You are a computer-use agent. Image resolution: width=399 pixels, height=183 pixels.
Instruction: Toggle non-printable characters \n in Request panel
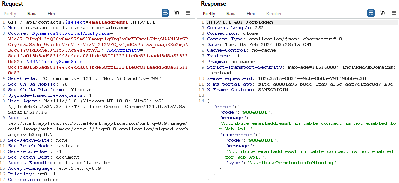click(x=177, y=13)
